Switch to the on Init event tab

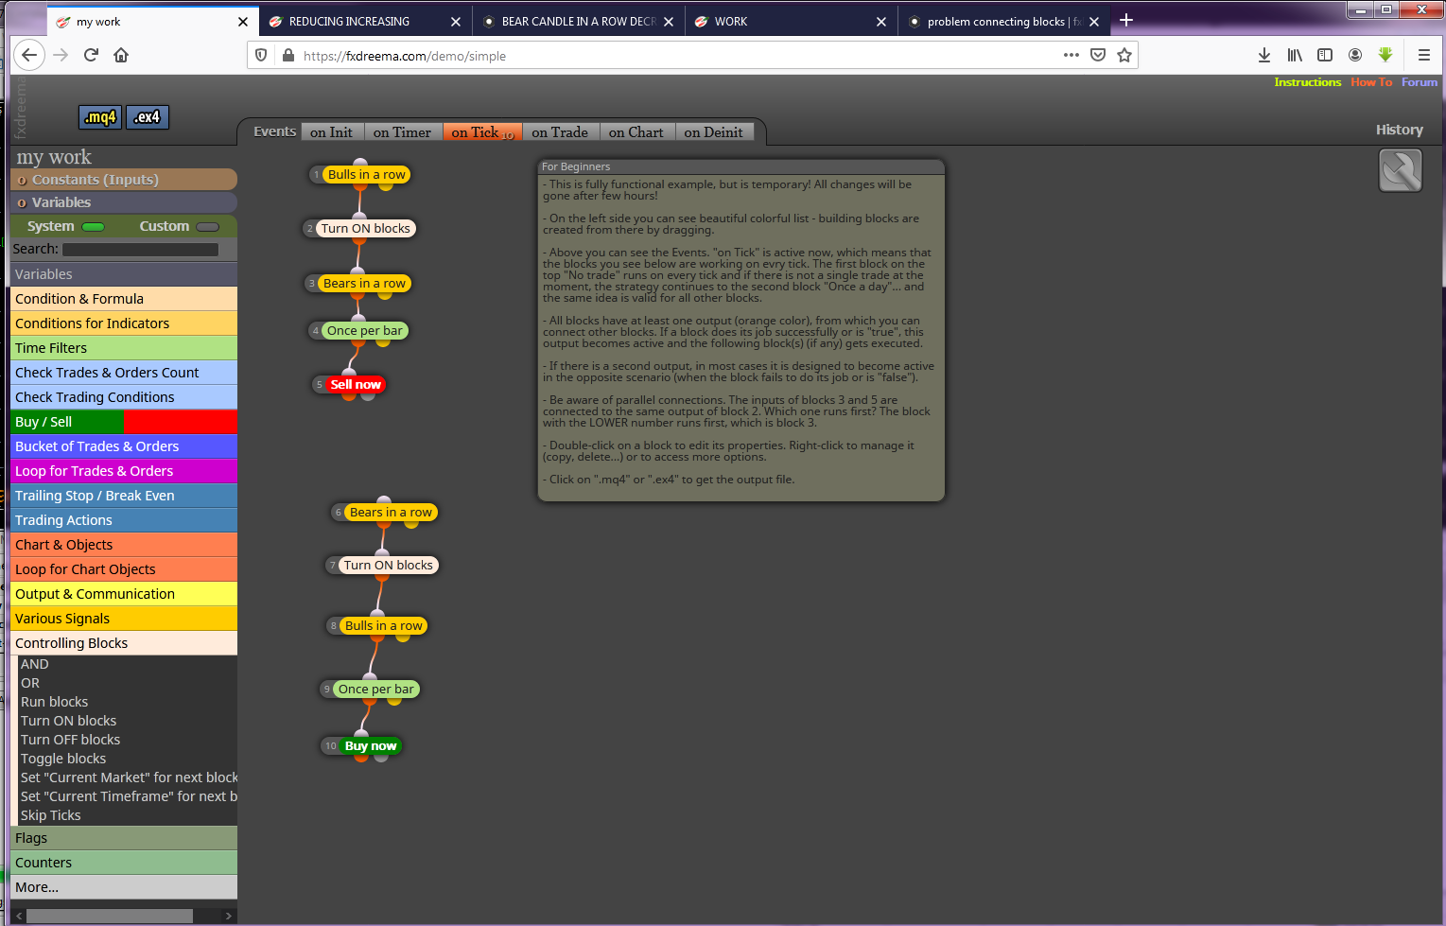point(331,132)
